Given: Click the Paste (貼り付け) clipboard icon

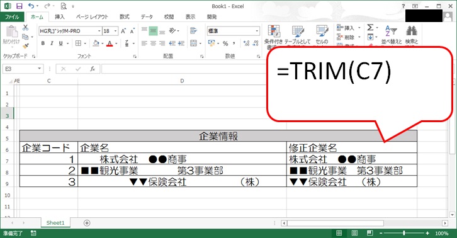Looking at the screenshot, I should 12,31.
